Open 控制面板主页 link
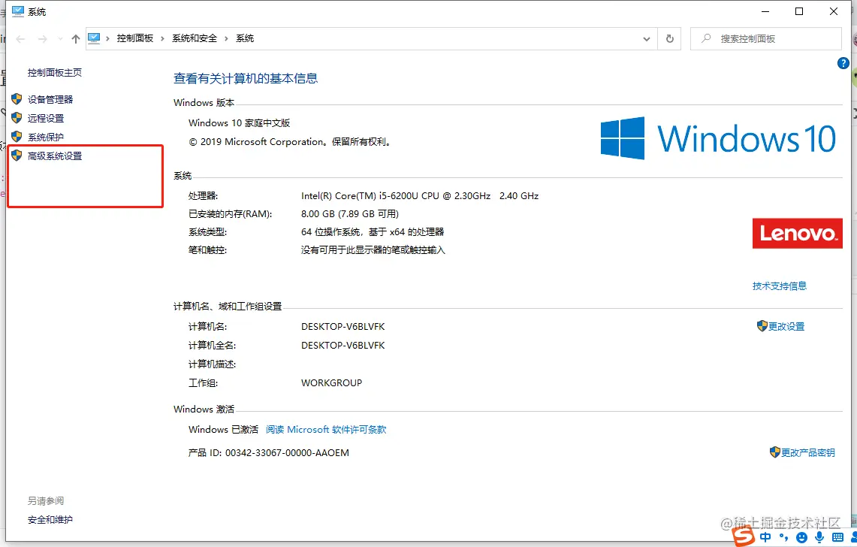This screenshot has height=547, width=857. [55, 72]
